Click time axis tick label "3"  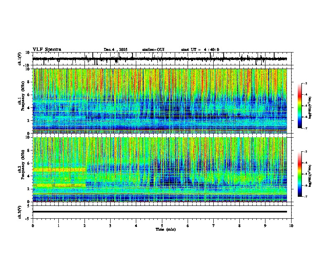(110, 226)
